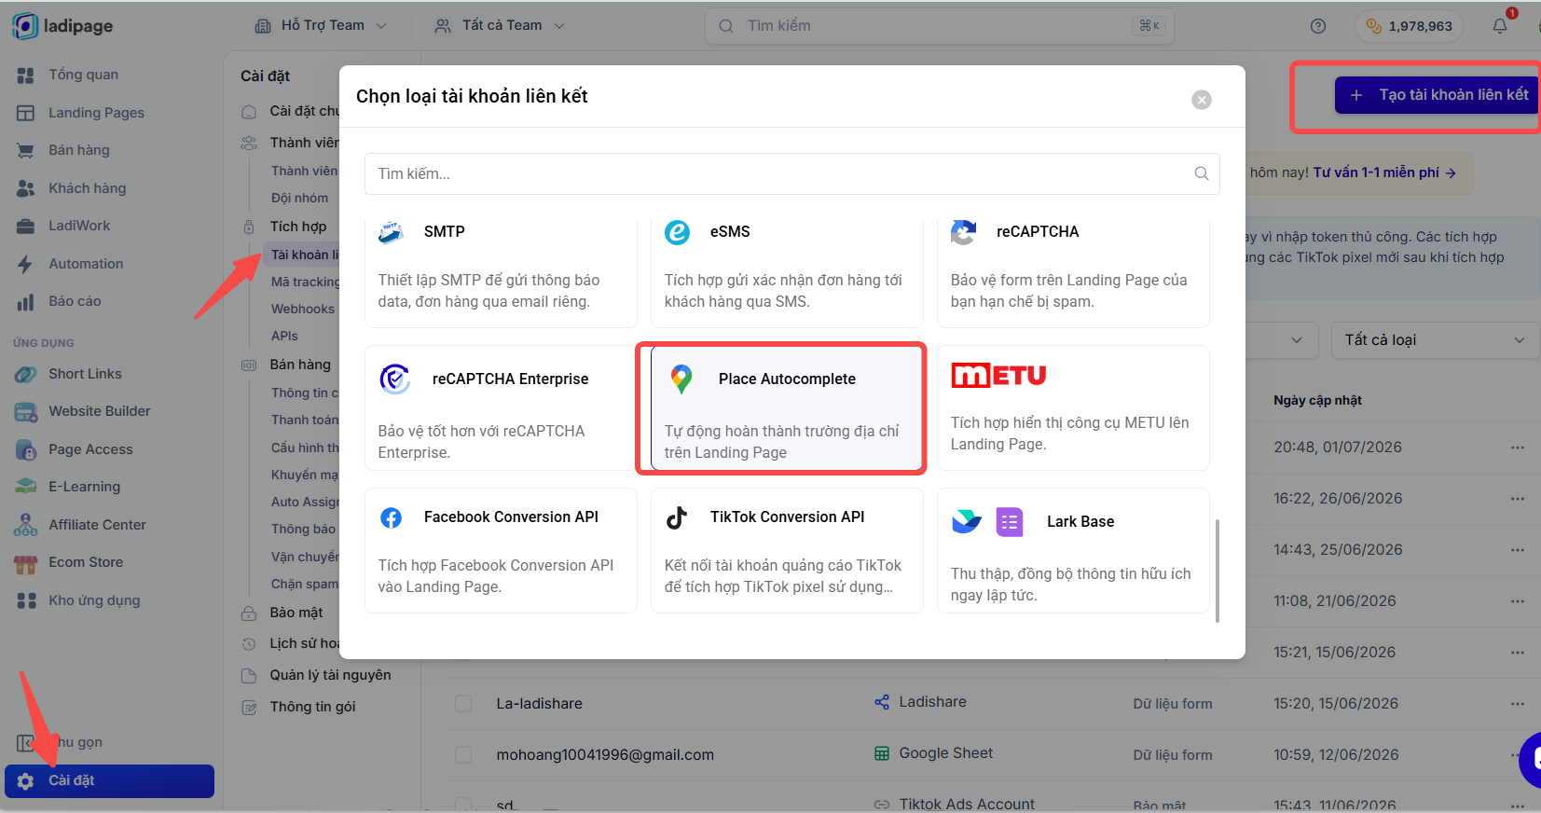Focus the top Tìm kiếm search bar

click(x=939, y=26)
